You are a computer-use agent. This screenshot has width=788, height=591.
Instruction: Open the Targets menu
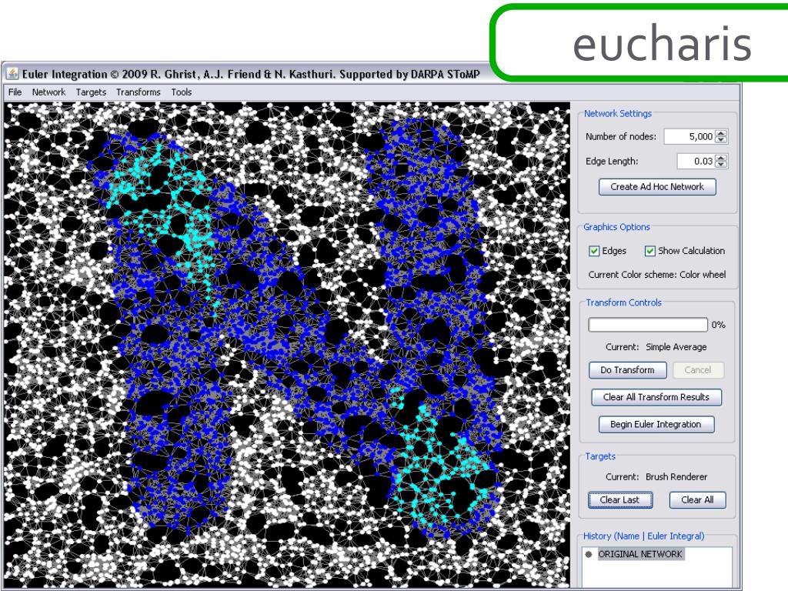click(91, 92)
